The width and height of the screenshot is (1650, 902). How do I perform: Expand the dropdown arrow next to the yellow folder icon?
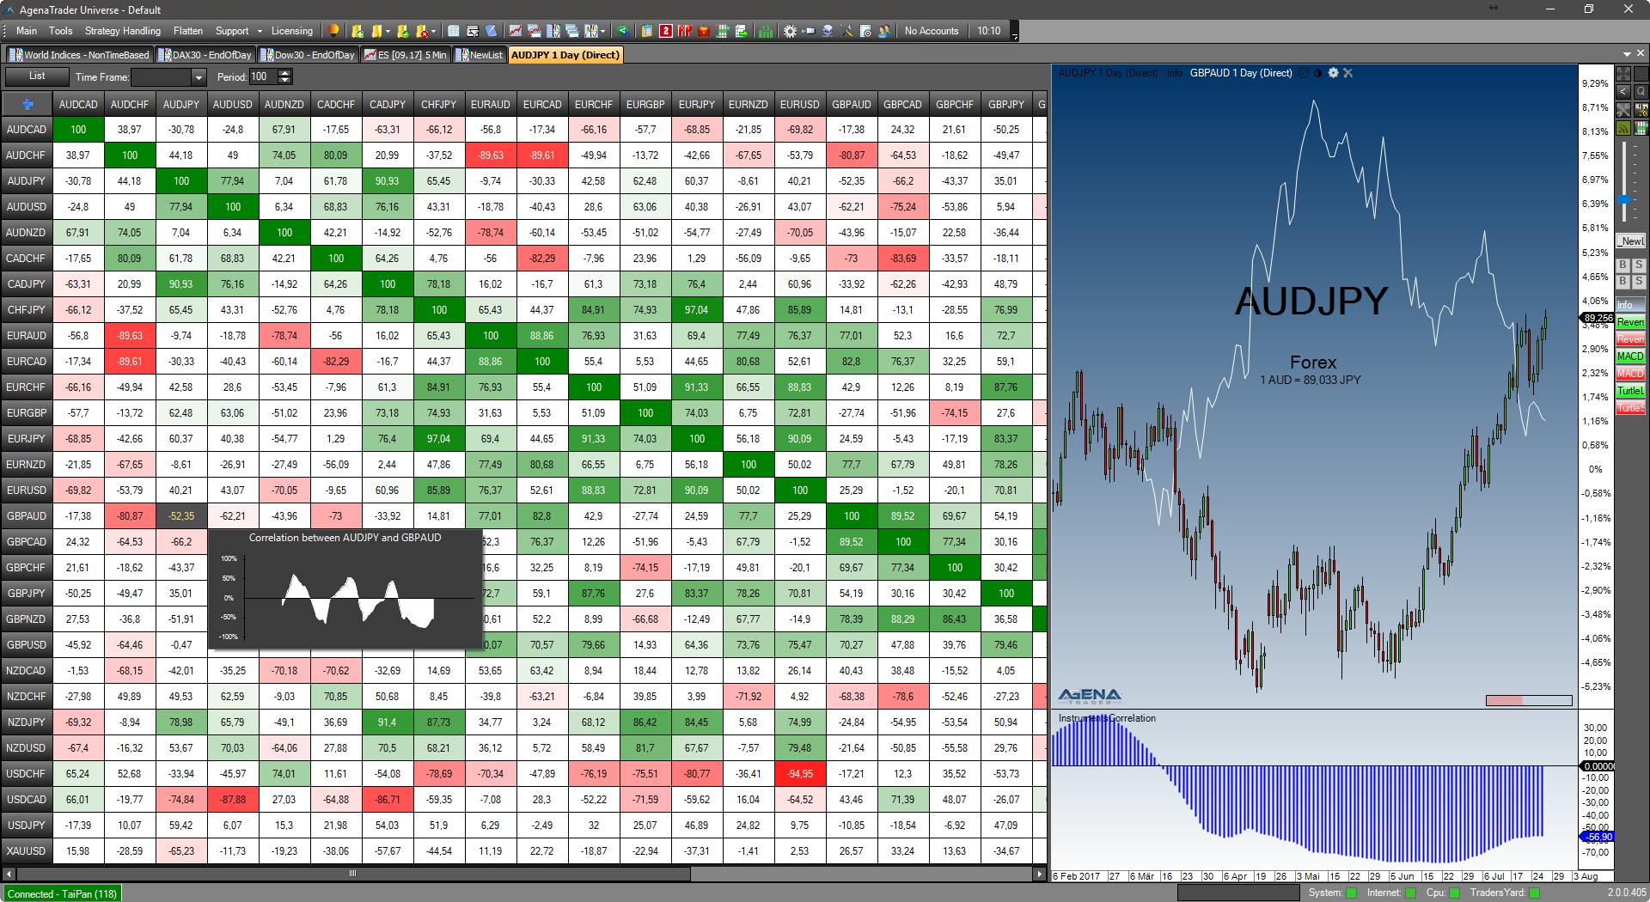387,31
